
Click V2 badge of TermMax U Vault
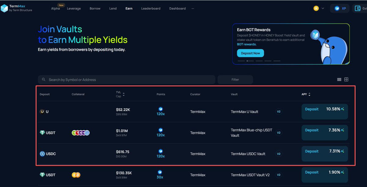[279, 112]
